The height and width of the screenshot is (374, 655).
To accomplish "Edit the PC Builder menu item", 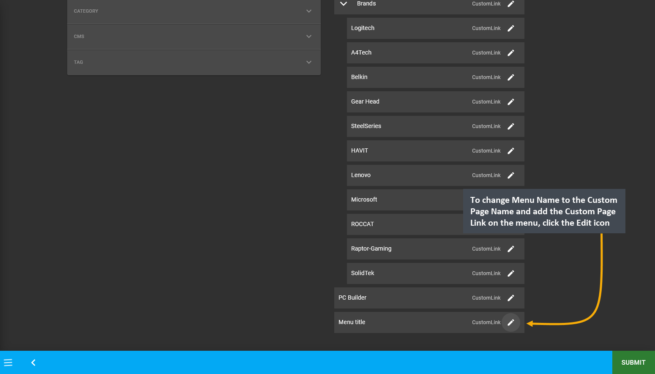I will tap(510, 298).
